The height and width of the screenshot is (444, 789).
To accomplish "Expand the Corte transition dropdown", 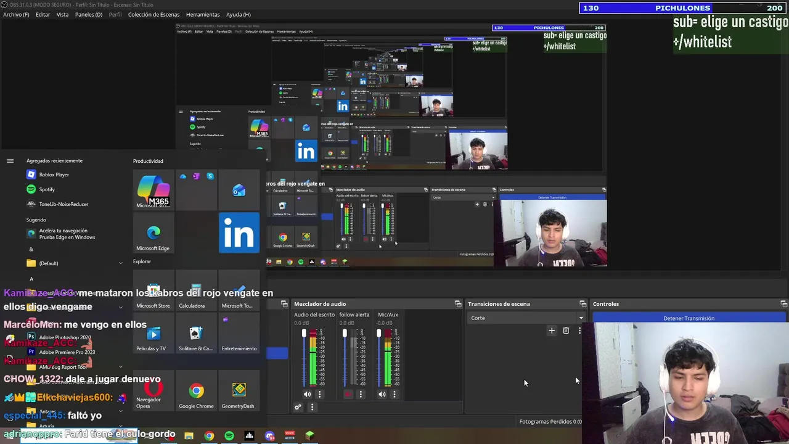I will [x=526, y=318].
